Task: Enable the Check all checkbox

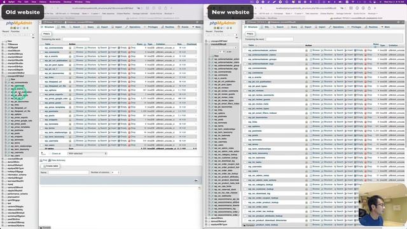Action: tap(50, 153)
